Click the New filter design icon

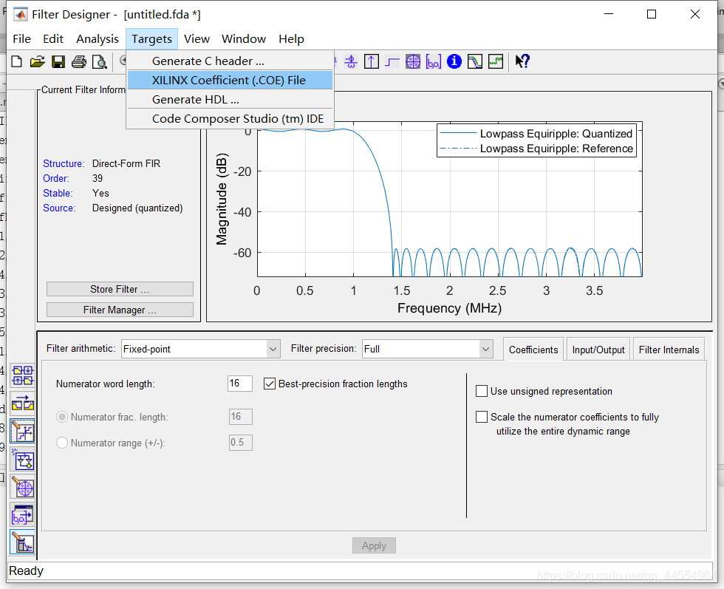(x=16, y=61)
